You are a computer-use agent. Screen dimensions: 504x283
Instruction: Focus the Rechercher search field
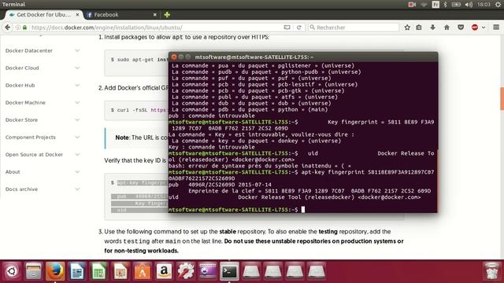(x=354, y=28)
